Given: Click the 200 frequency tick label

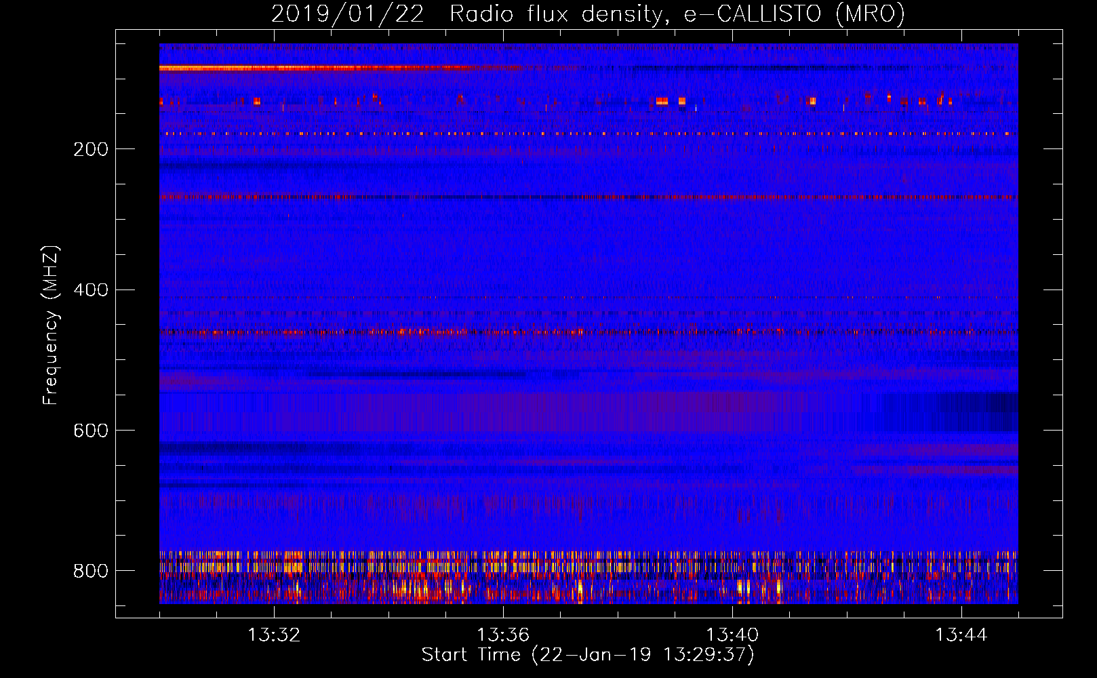Looking at the screenshot, I should [91, 150].
